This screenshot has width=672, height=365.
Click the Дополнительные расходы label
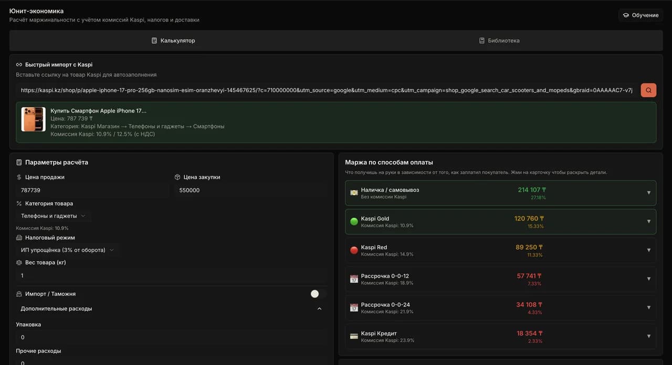coord(56,309)
